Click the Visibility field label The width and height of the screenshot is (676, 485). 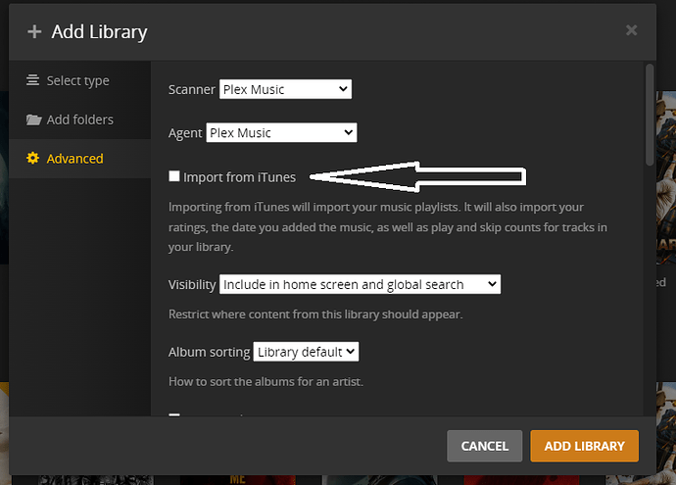coord(192,284)
